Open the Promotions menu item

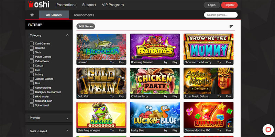(x=66, y=5)
